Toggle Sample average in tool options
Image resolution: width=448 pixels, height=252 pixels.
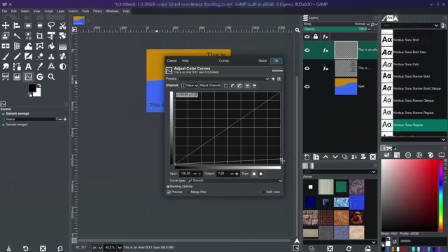click(3, 113)
